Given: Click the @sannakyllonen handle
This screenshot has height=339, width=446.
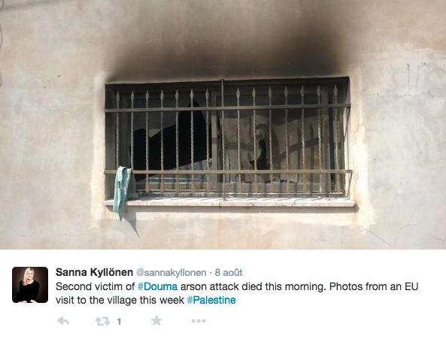Looking at the screenshot, I should coord(171,273).
